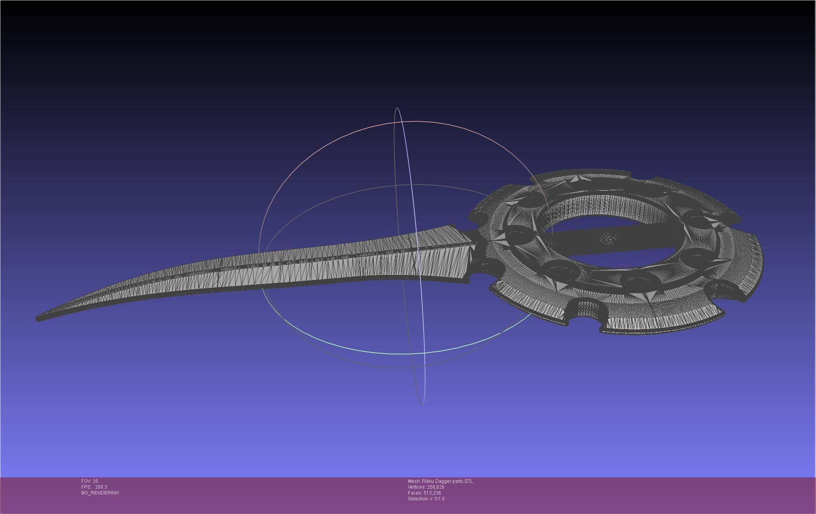Click 'Mesh: Rikku Dagger parts.STL' text

[x=440, y=481]
